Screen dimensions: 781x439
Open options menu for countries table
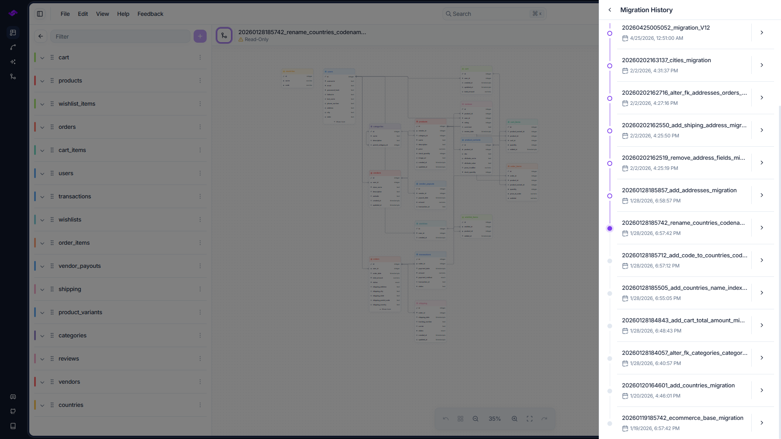[200, 405]
